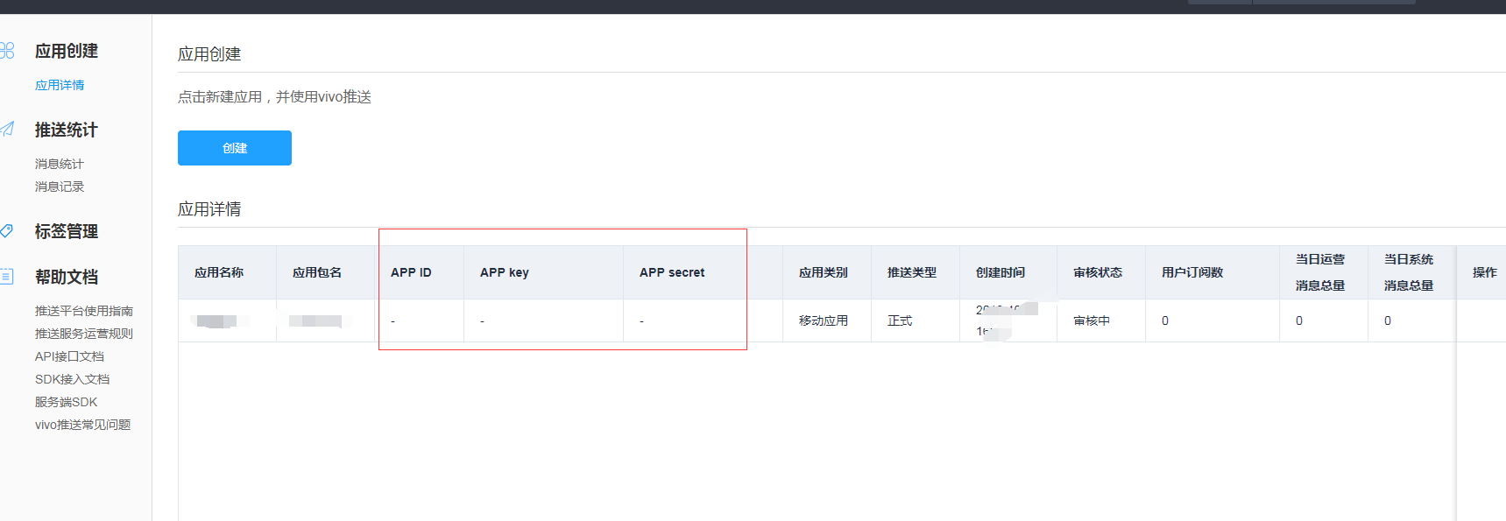Click the 帮助文档 document icon
The image size is (1506, 521).
pyautogui.click(x=7, y=277)
